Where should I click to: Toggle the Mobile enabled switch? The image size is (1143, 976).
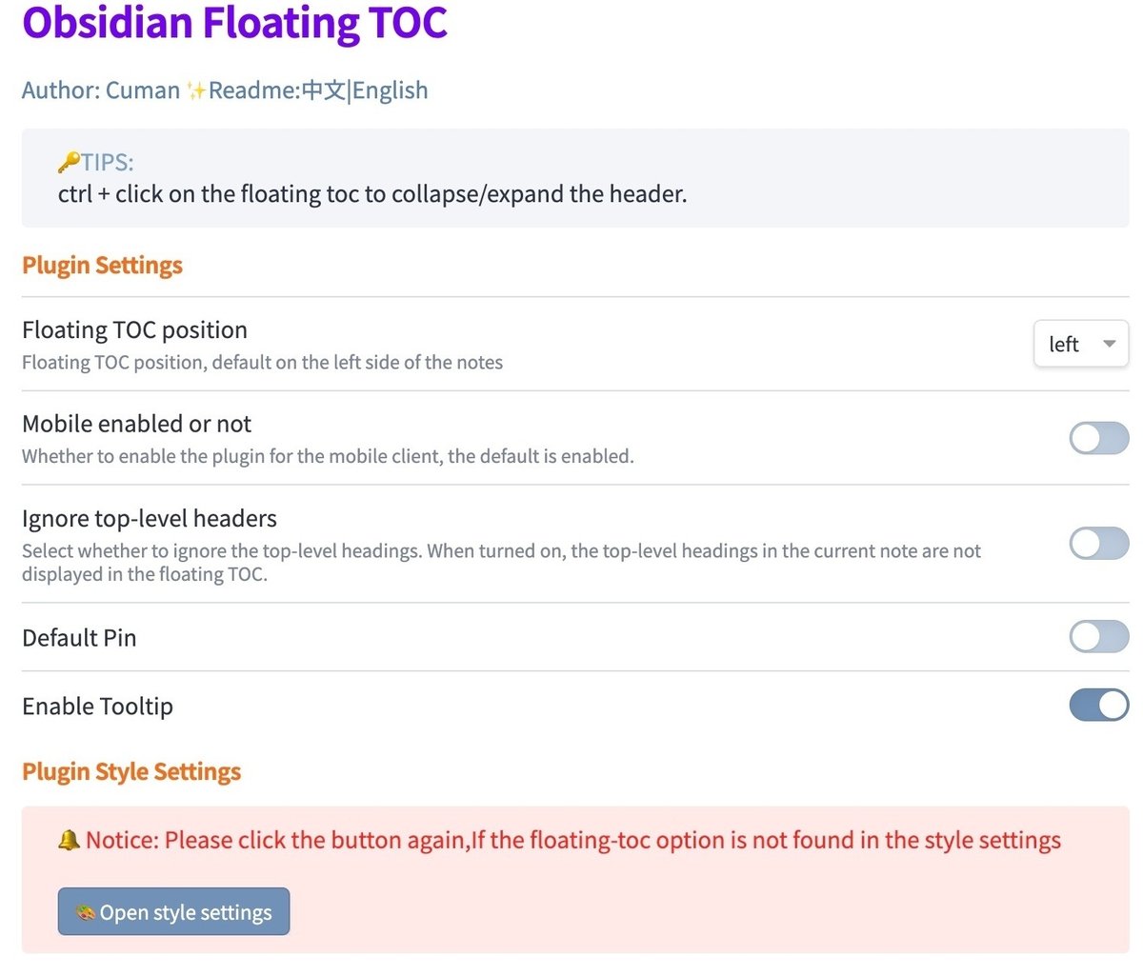coord(1098,438)
